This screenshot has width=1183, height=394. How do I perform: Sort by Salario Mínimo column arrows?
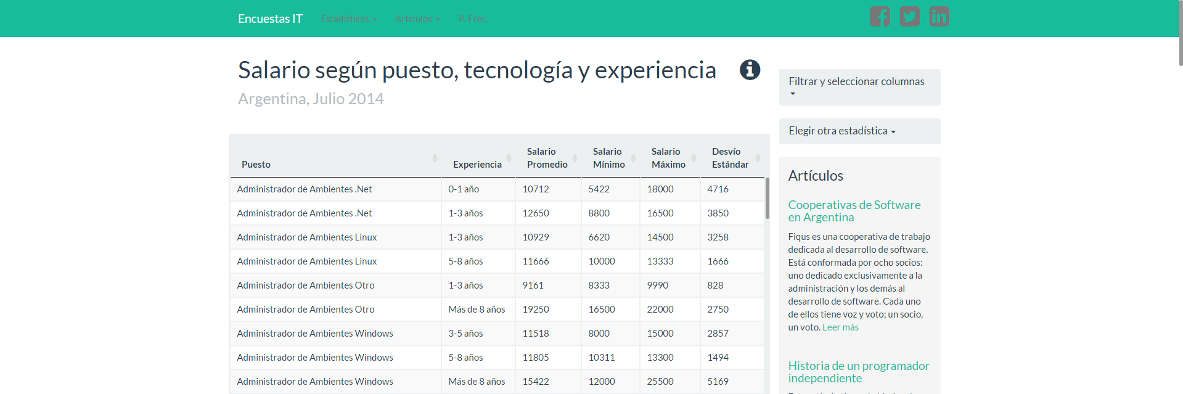coord(633,158)
